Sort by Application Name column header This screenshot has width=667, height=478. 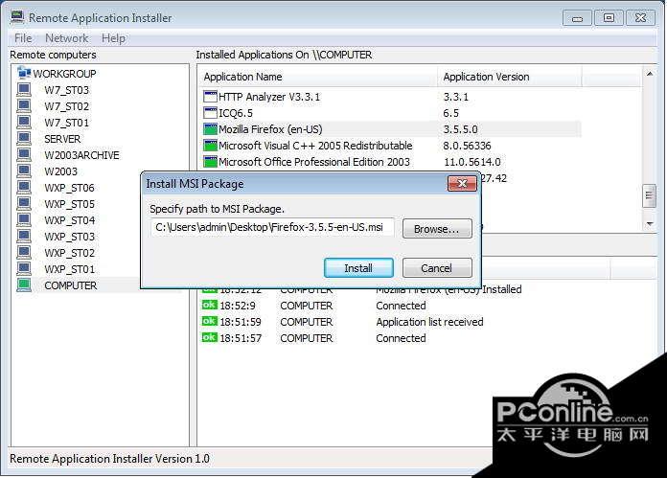319,77
